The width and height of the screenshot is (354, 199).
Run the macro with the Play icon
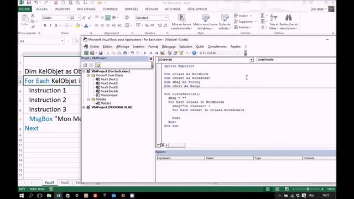click(x=145, y=53)
